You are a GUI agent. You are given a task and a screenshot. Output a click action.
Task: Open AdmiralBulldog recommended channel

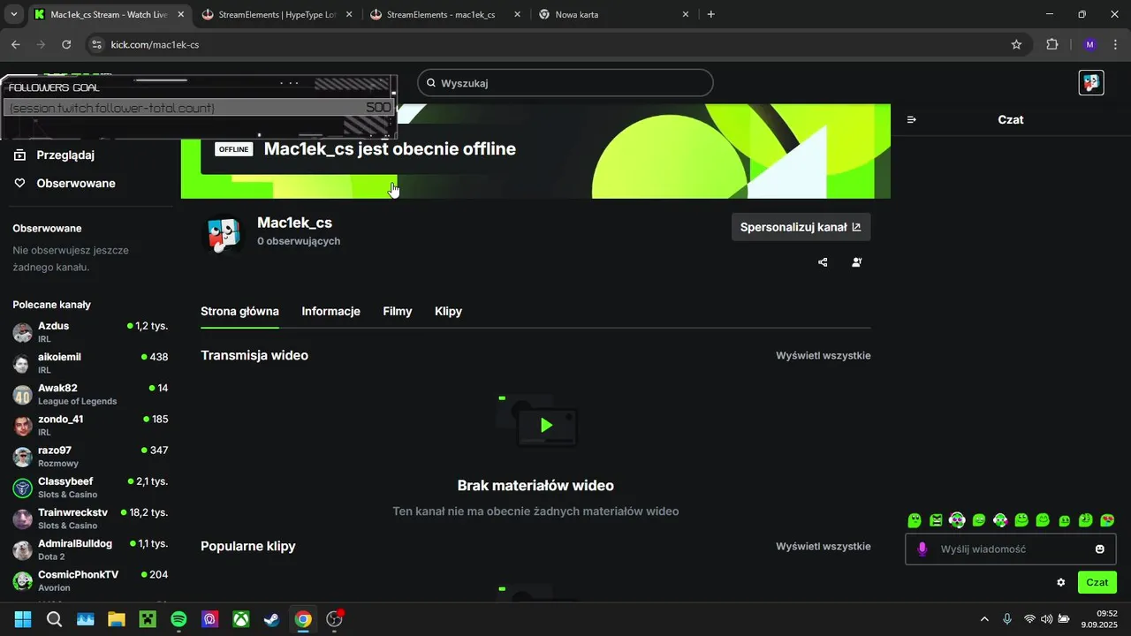[x=90, y=549]
